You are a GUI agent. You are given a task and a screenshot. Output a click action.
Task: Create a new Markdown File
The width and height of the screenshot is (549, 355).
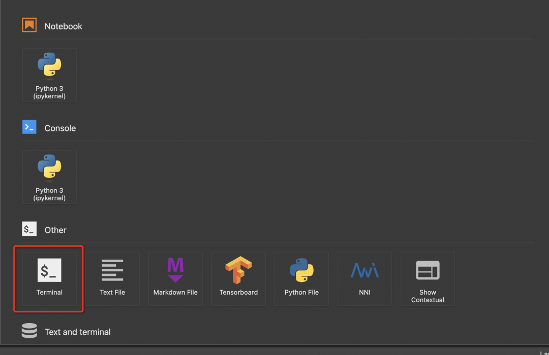coord(175,278)
